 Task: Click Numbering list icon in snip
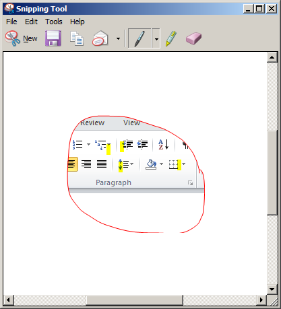click(x=77, y=145)
